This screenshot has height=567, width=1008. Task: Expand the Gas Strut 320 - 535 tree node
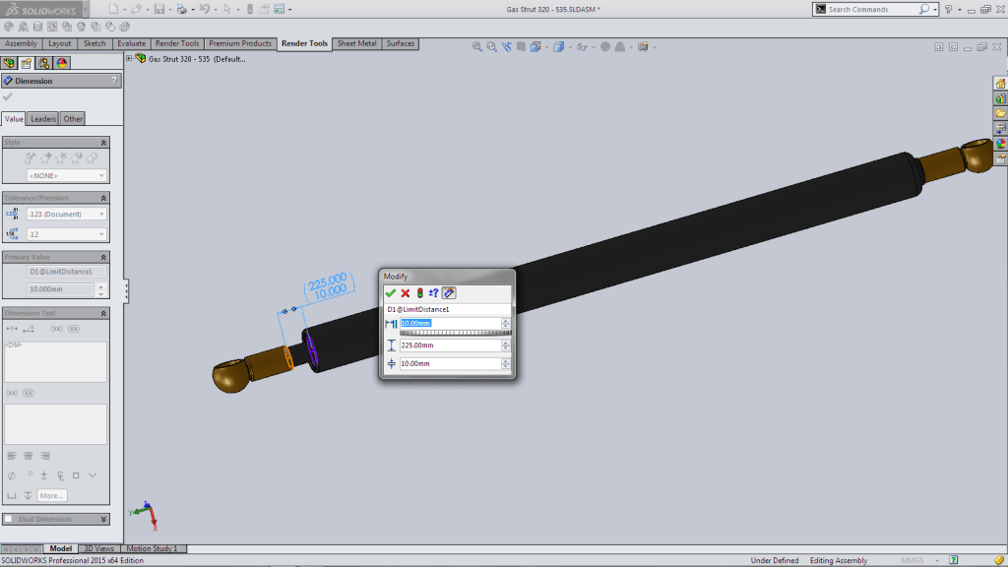tap(127, 58)
